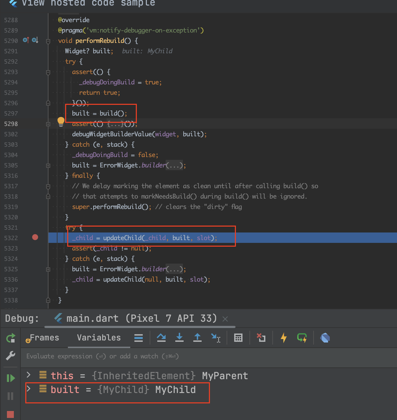
Task: Open the Evaluate Expression calculator
Action: pyautogui.click(x=238, y=338)
